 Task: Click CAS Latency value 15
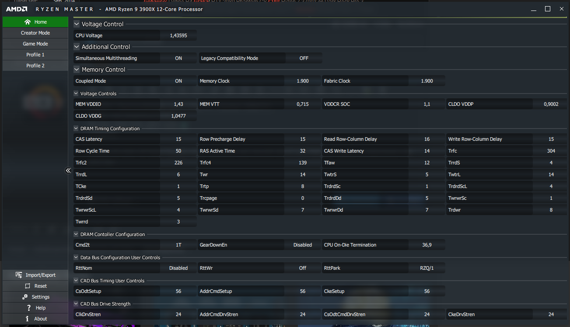[x=178, y=139]
